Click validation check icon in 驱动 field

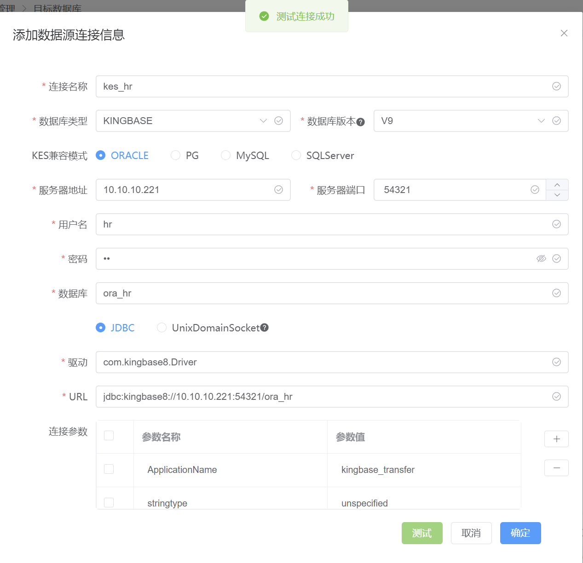coord(556,362)
